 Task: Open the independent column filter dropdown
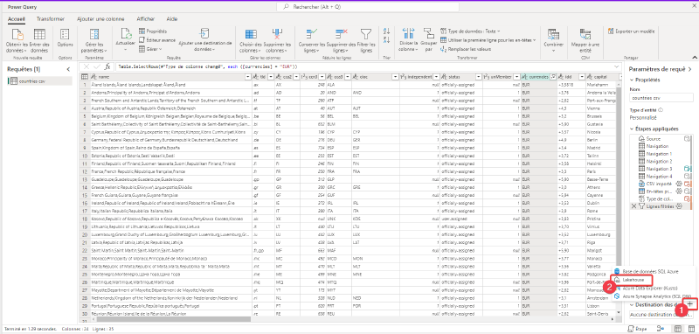(x=436, y=77)
